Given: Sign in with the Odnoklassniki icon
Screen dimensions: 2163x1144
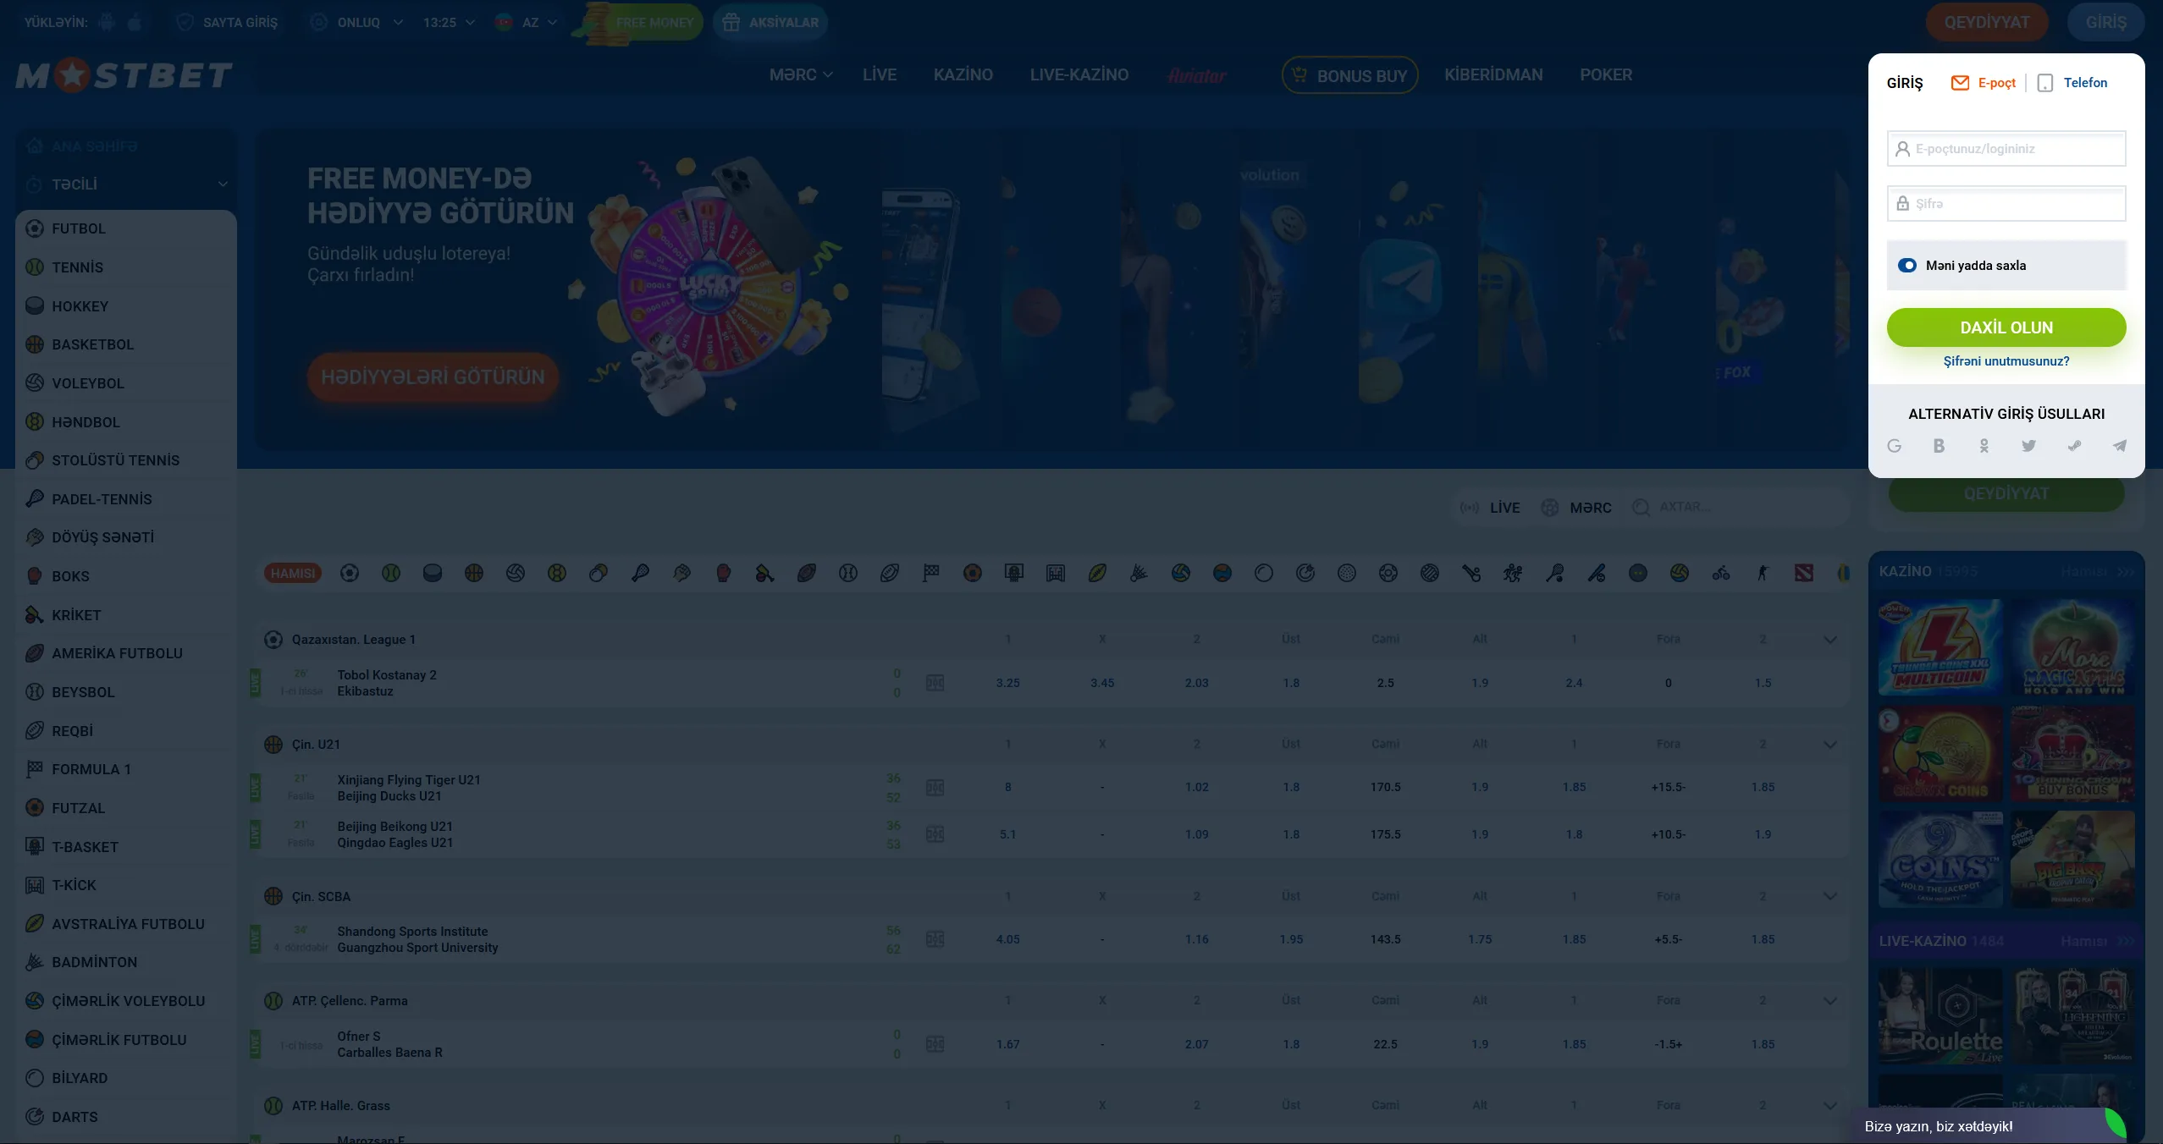Looking at the screenshot, I should coord(1984,446).
